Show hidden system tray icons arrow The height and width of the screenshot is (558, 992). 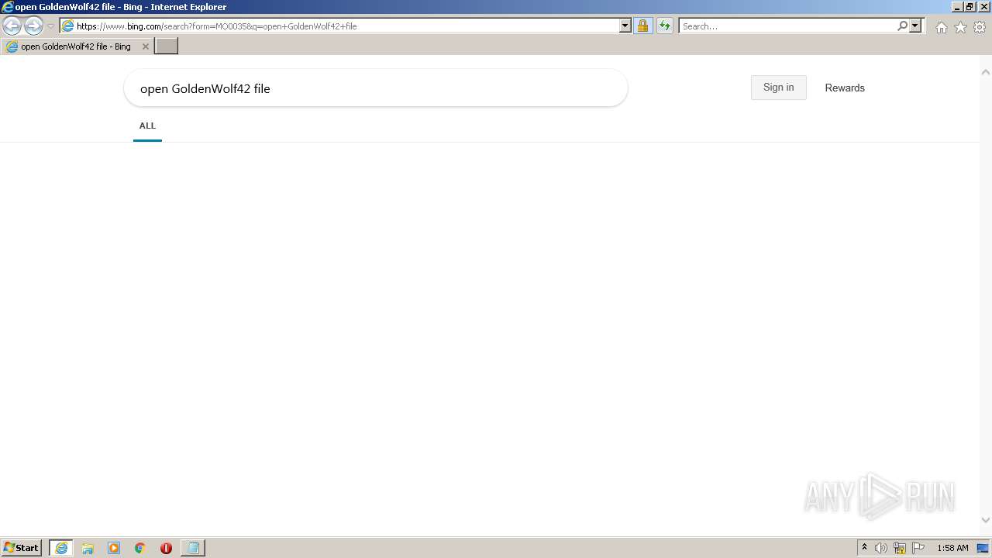point(865,548)
